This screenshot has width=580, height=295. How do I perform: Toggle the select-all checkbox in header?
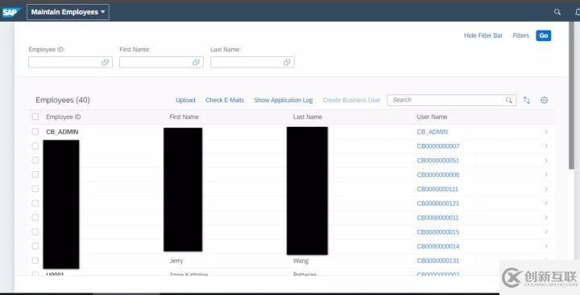click(x=35, y=117)
